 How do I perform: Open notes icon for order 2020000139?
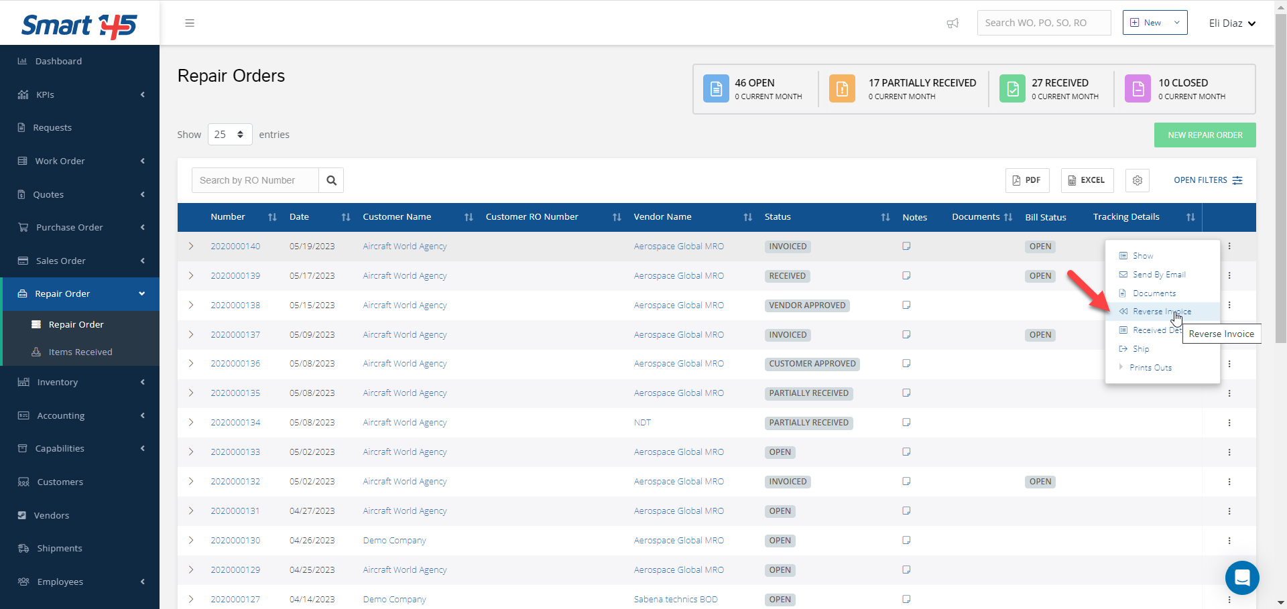(906, 275)
